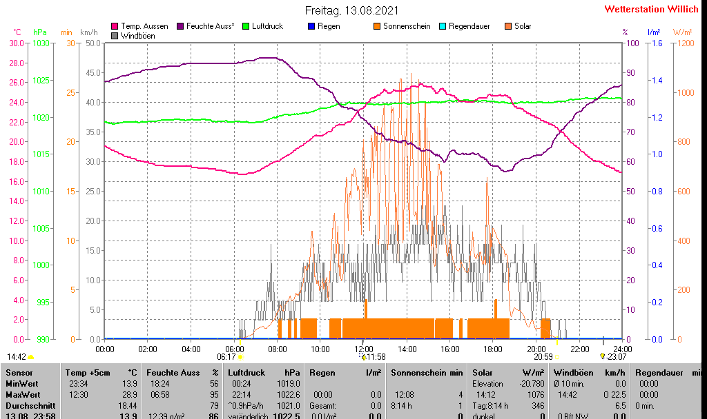Image resolution: width=707 pixels, height=419 pixels.
Task: Click the max pressure value '1022.6'
Action: [x=289, y=395]
